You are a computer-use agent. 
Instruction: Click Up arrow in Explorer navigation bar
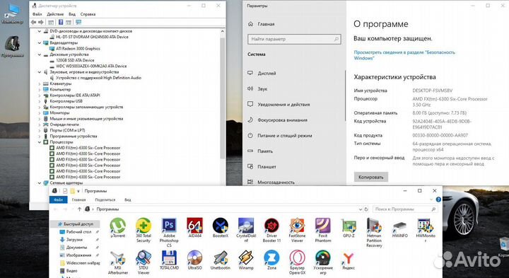[x=79, y=209]
